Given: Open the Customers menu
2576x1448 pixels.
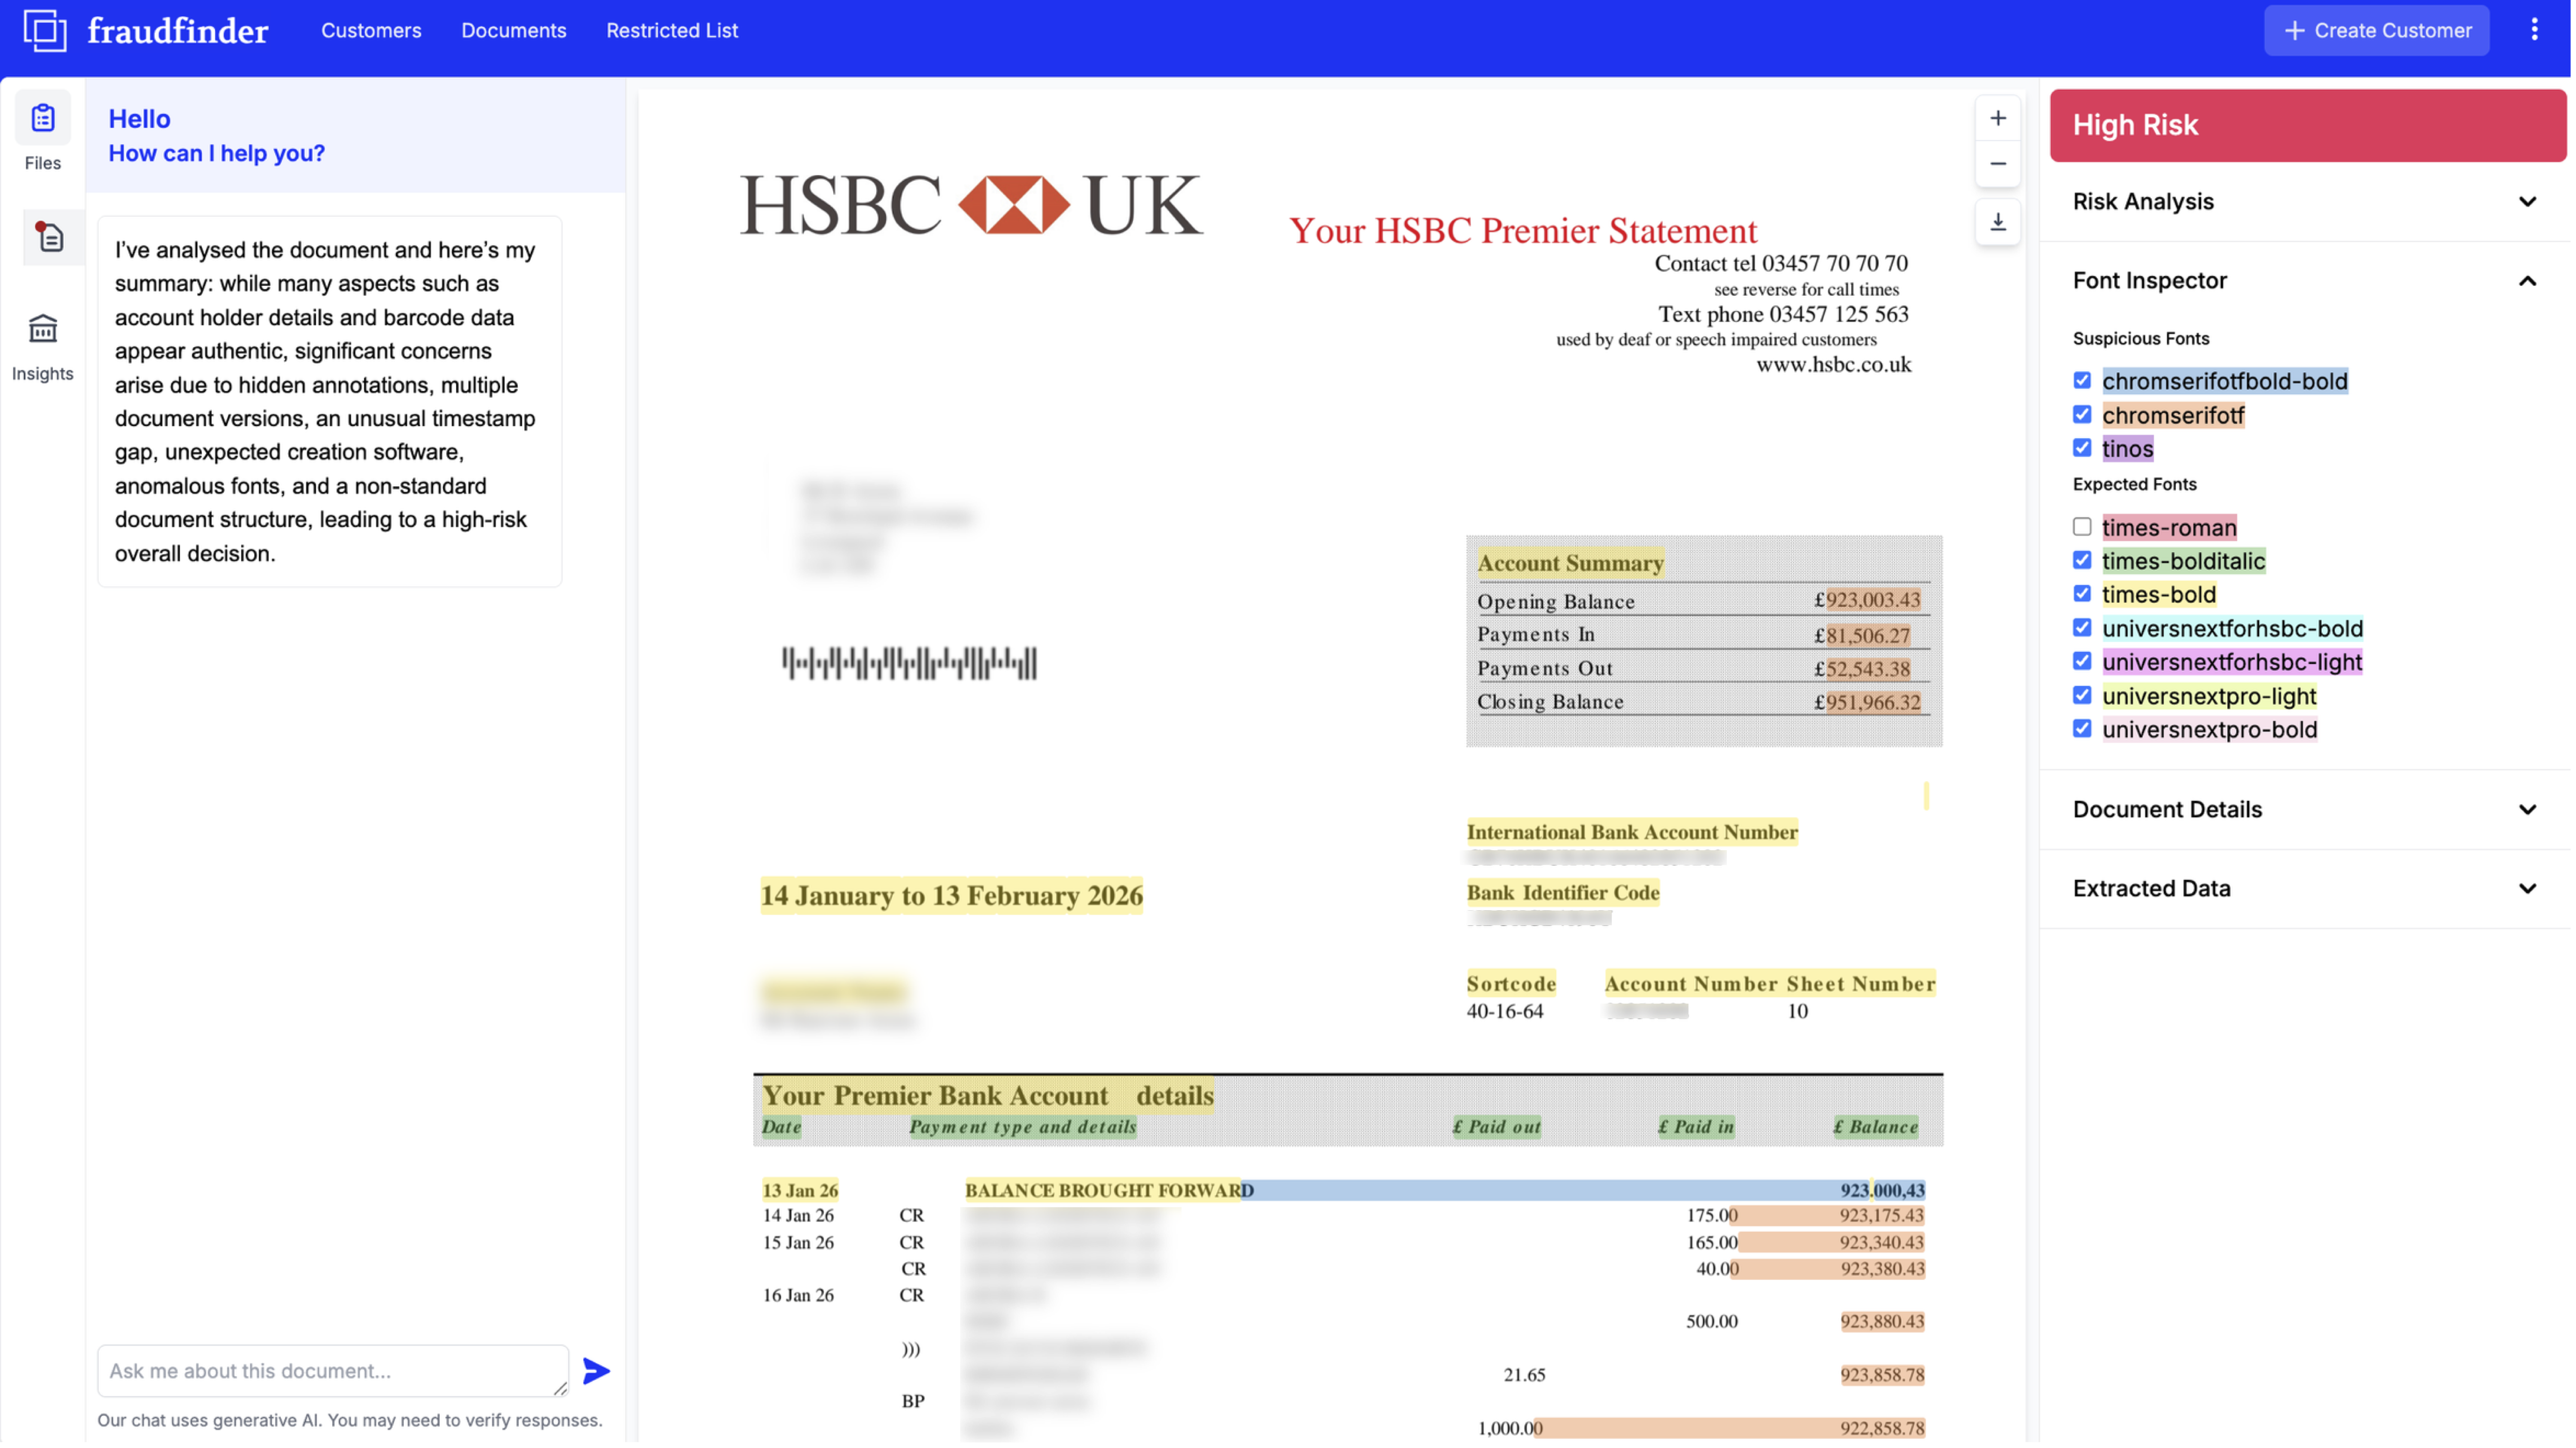Looking at the screenshot, I should point(371,30).
